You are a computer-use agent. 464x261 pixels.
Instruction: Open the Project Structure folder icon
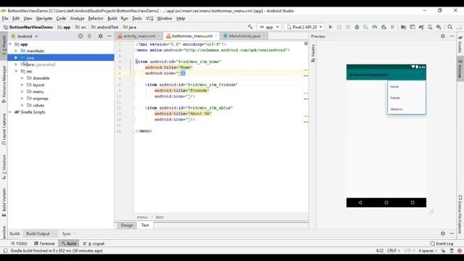(403, 27)
